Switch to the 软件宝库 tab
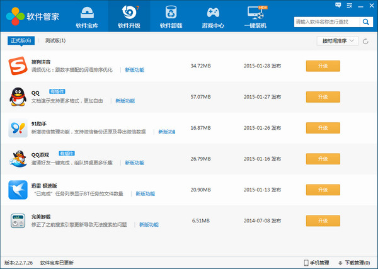 pos(86,17)
